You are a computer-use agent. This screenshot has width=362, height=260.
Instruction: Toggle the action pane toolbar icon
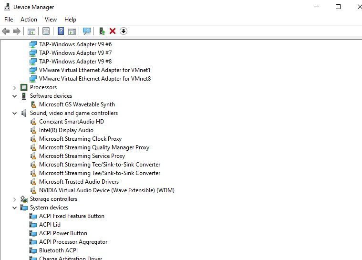click(x=72, y=31)
